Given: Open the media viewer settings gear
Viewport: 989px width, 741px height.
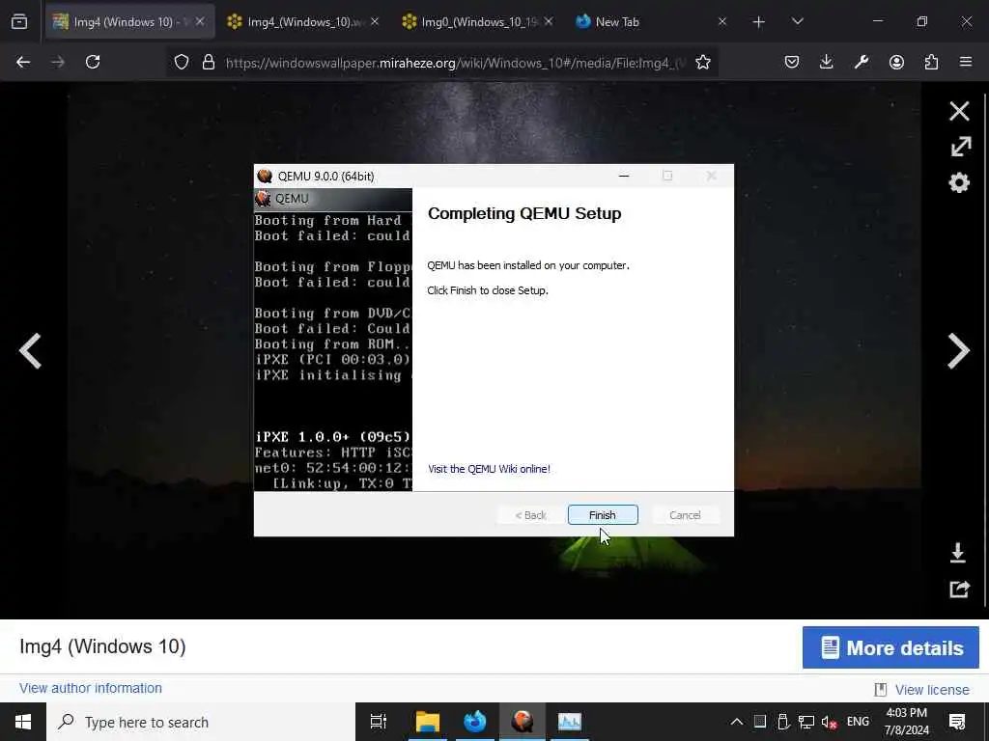Looking at the screenshot, I should point(959,182).
